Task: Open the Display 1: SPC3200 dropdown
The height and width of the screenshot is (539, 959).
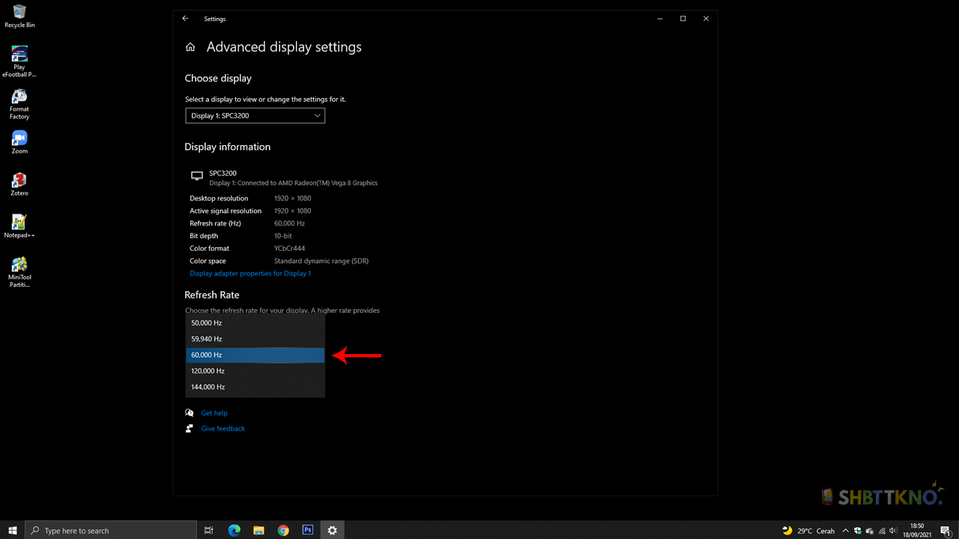Action: (255, 115)
